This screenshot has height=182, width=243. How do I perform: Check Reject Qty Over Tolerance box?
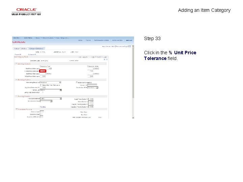click(41, 85)
